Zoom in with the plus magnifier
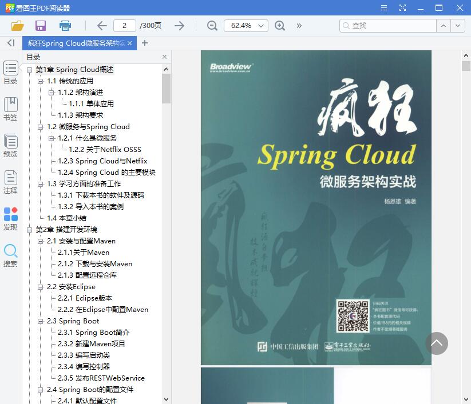 tap(280, 26)
